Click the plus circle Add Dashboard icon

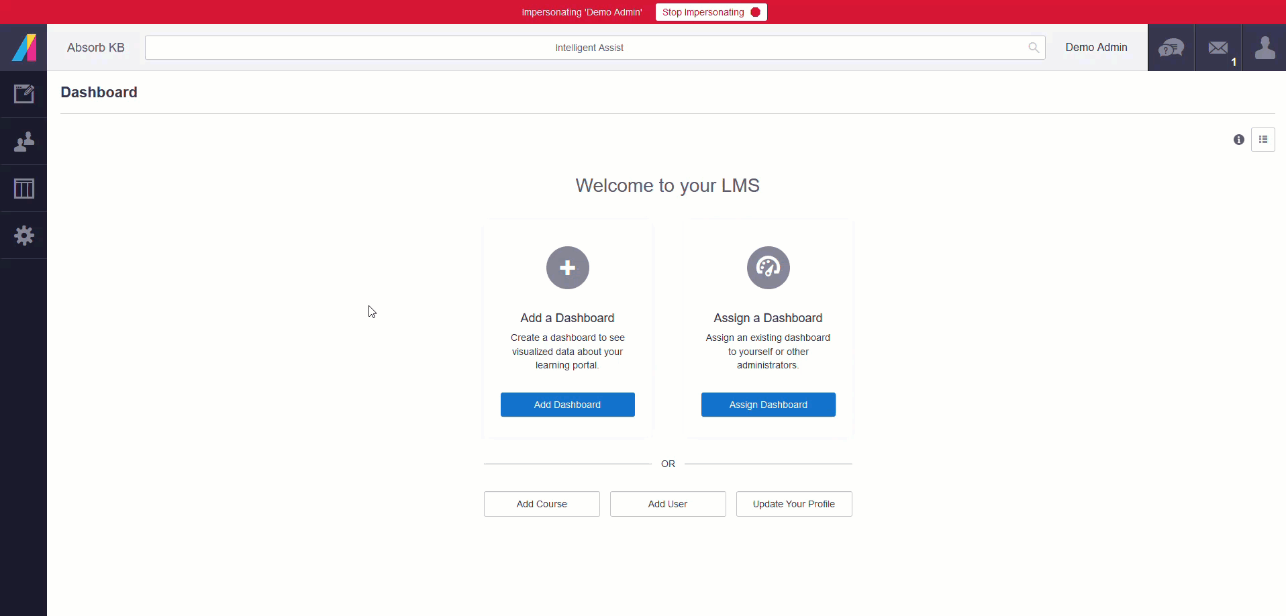pyautogui.click(x=568, y=268)
